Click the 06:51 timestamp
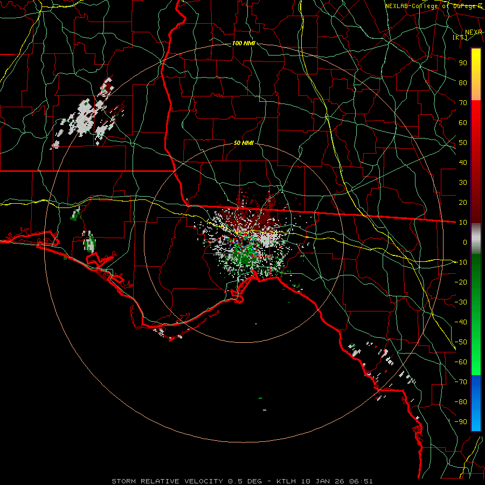 click(361, 481)
